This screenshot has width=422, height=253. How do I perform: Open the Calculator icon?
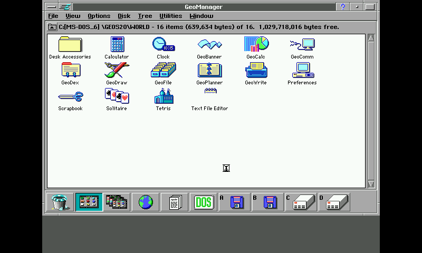coord(117,45)
